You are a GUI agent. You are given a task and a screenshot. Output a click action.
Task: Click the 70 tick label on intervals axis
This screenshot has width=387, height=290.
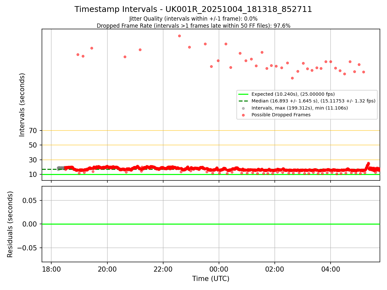click(34, 131)
